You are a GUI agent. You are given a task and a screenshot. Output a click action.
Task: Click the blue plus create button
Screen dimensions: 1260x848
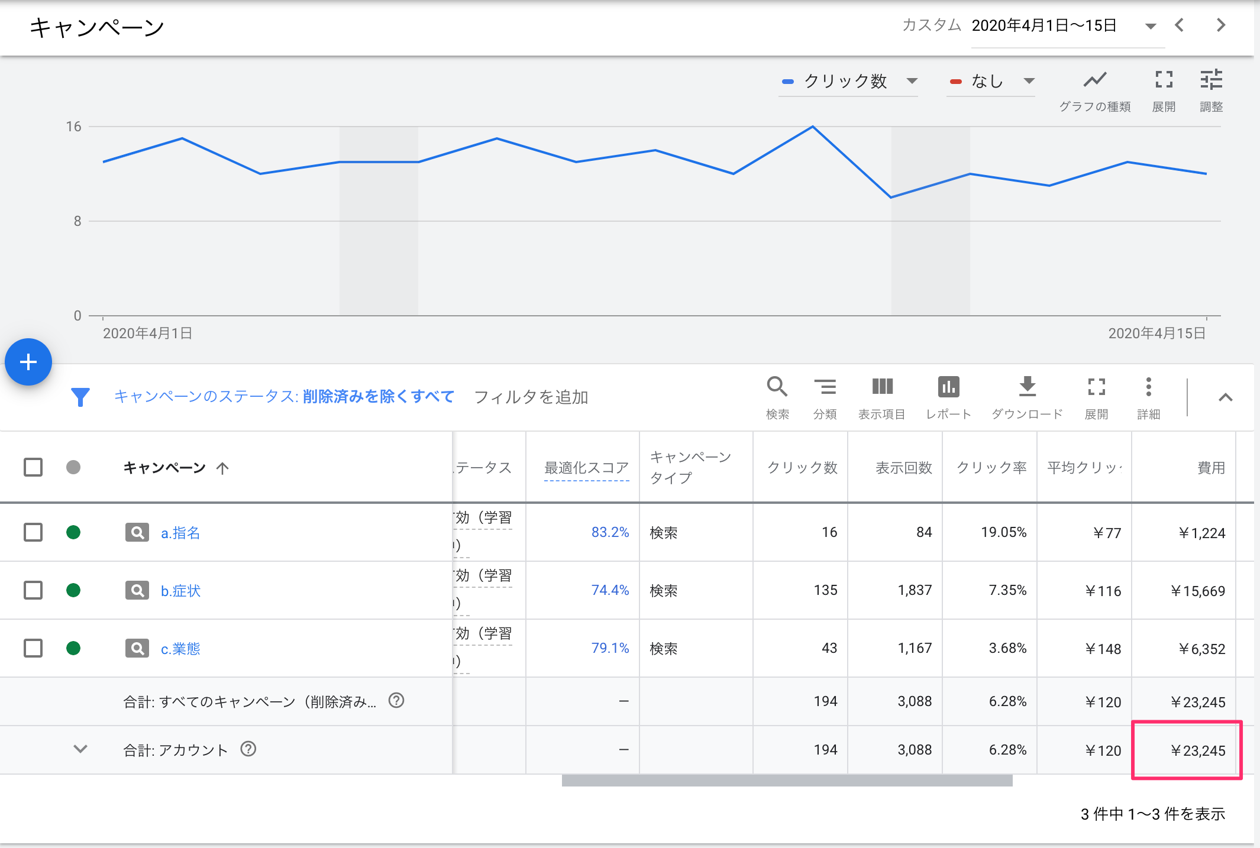coord(28,362)
